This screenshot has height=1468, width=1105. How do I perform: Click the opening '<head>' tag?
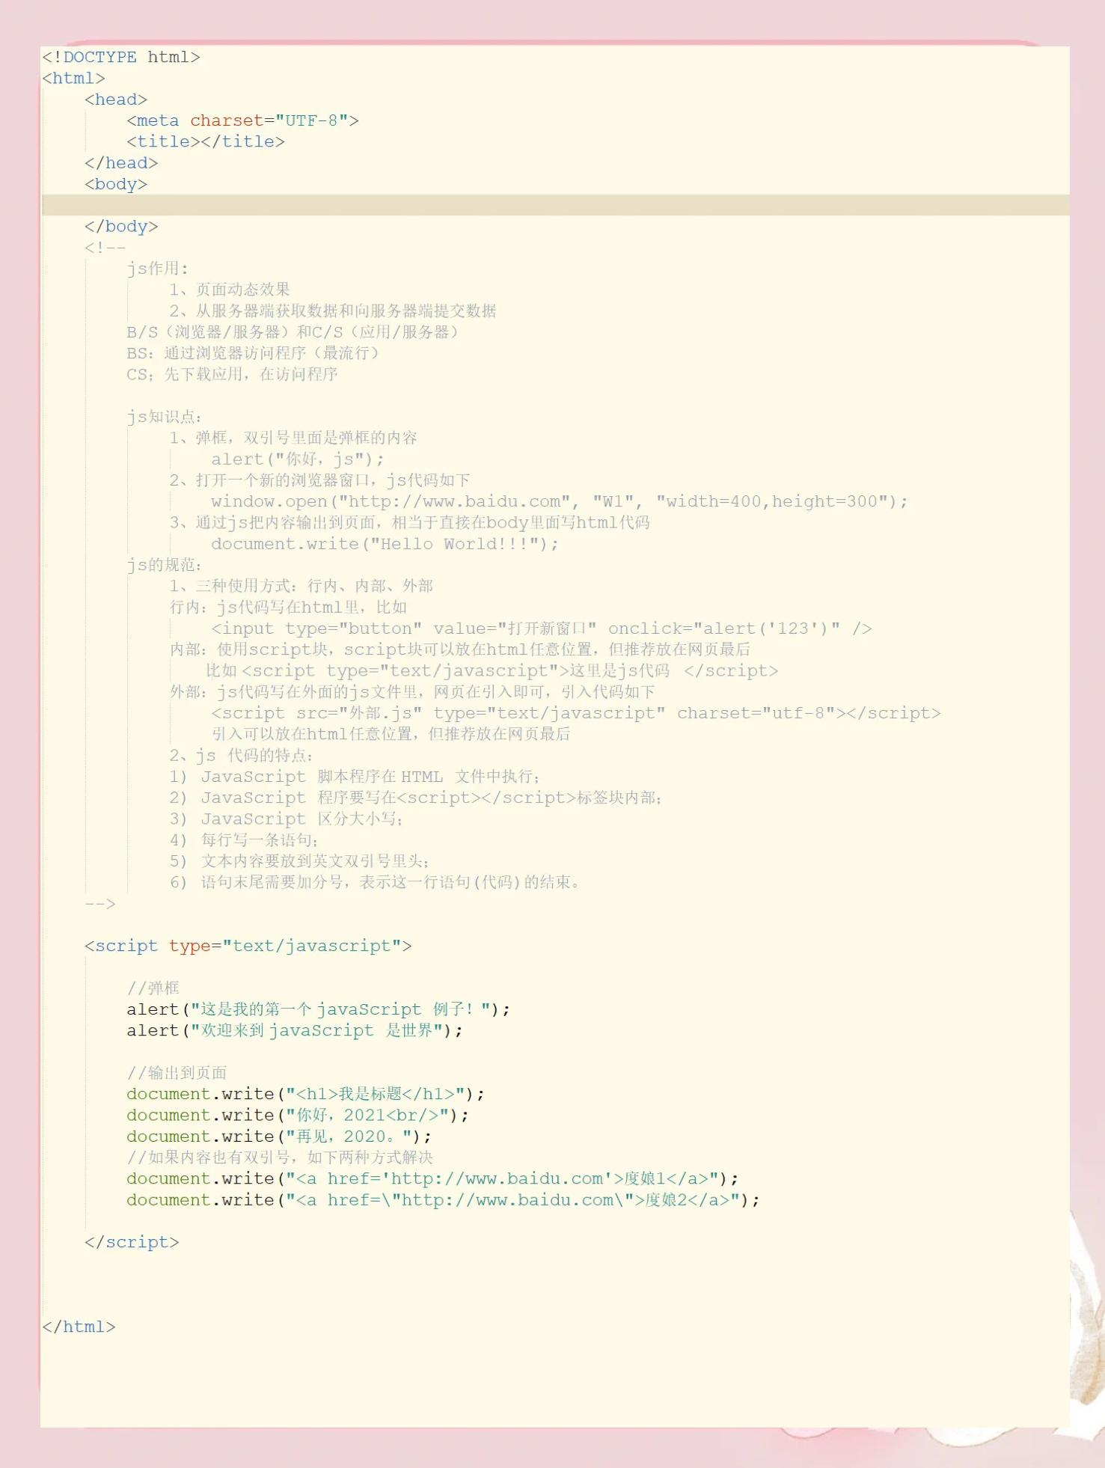point(116,100)
